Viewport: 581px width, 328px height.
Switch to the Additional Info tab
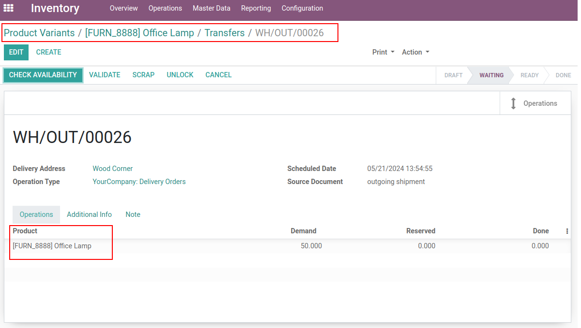[x=89, y=214]
